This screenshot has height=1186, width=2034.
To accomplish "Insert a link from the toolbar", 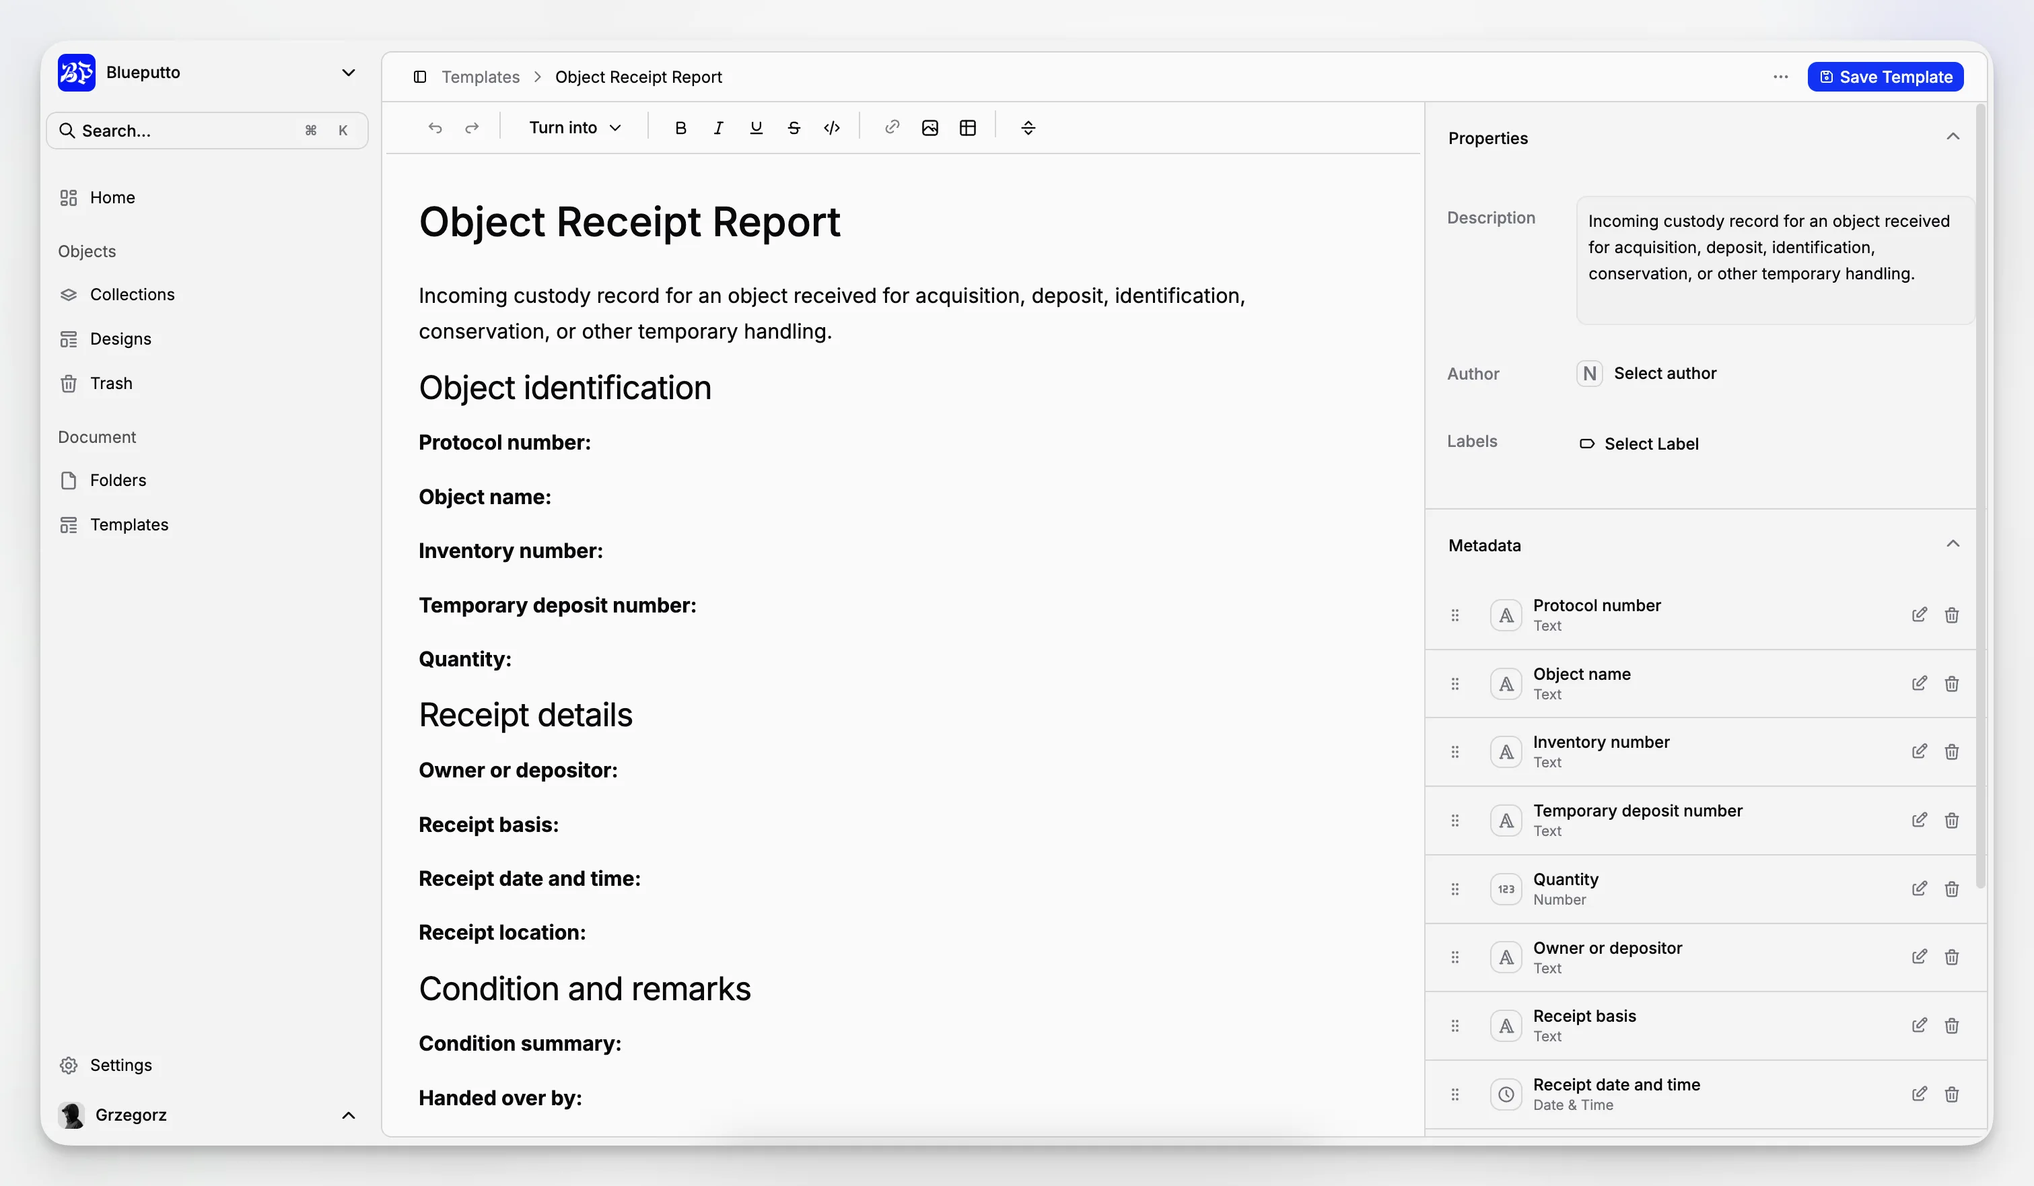I will pyautogui.click(x=892, y=128).
